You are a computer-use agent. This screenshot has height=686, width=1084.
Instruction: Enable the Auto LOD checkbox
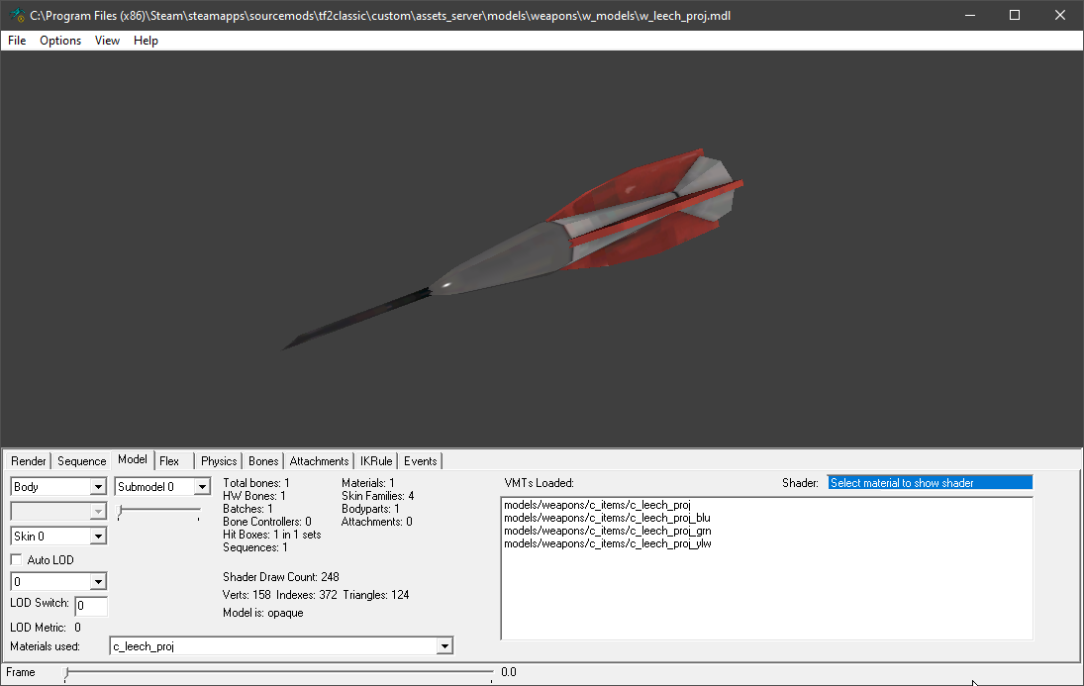click(17, 559)
